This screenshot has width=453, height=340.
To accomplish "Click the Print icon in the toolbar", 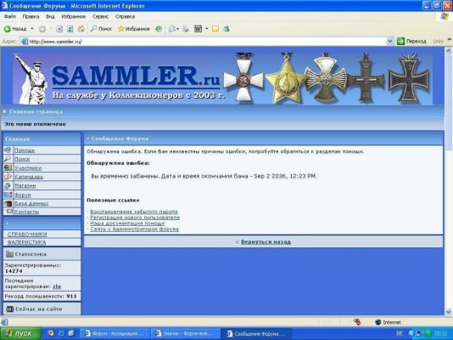I will [186, 29].
